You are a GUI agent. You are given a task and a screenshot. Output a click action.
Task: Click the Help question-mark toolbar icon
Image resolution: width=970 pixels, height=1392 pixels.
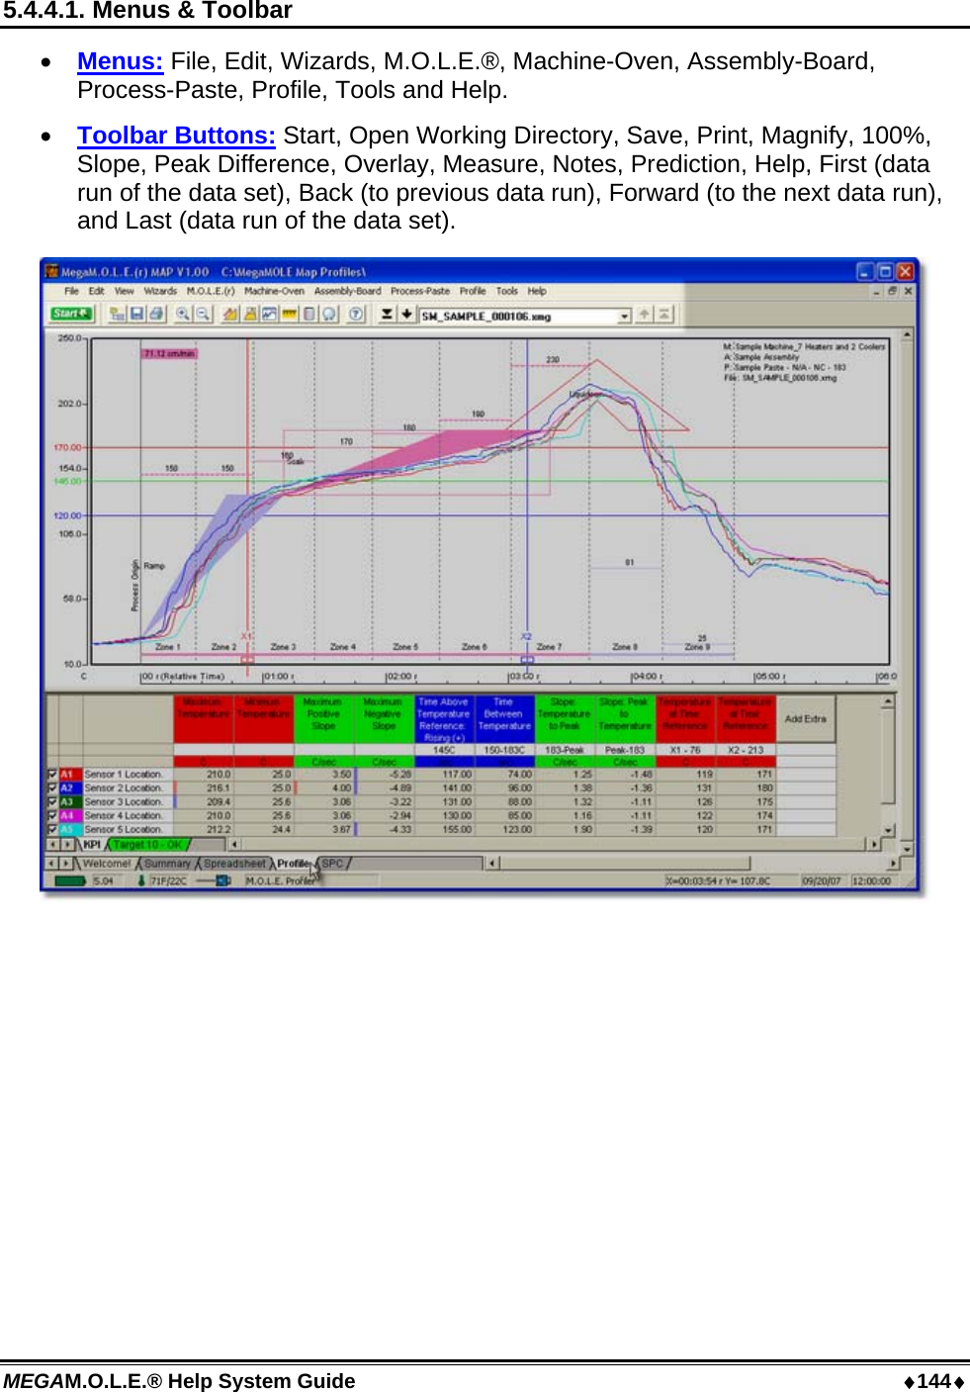tap(356, 314)
